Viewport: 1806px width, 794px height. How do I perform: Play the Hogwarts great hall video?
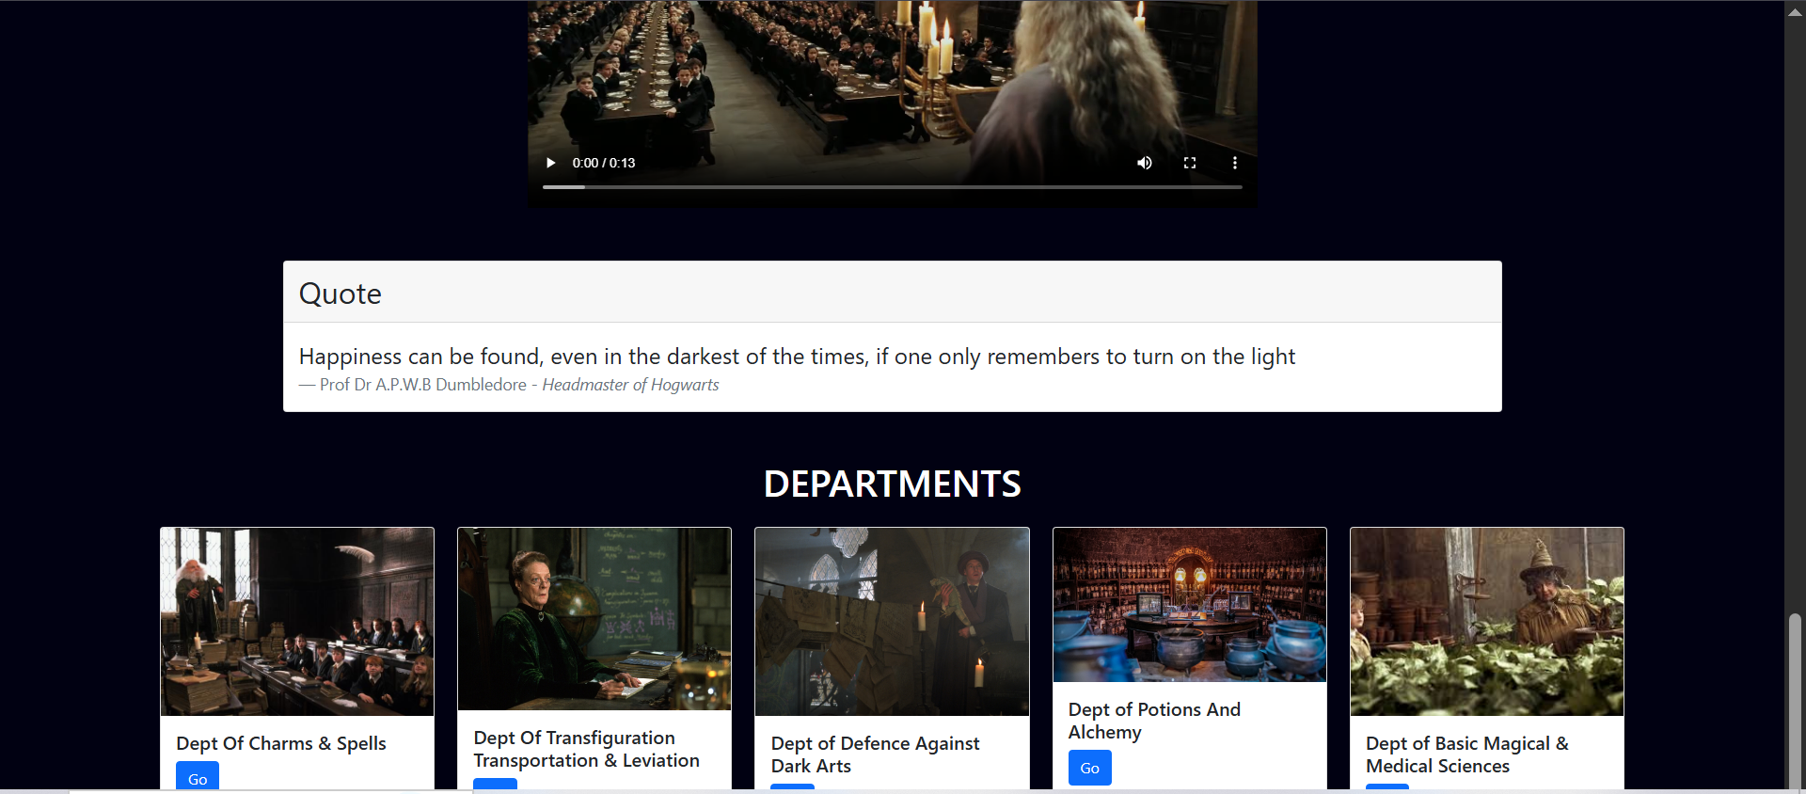point(551,163)
